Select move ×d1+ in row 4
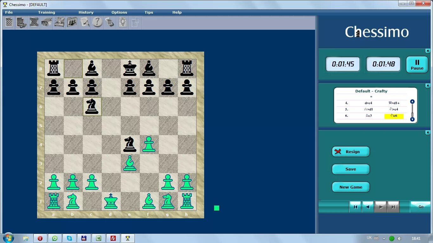 pyautogui.click(x=394, y=103)
